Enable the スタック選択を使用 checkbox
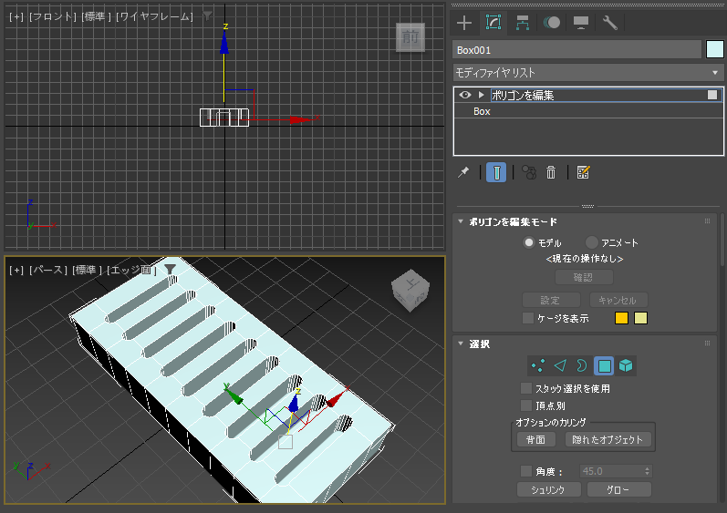The image size is (727, 513). coord(526,388)
